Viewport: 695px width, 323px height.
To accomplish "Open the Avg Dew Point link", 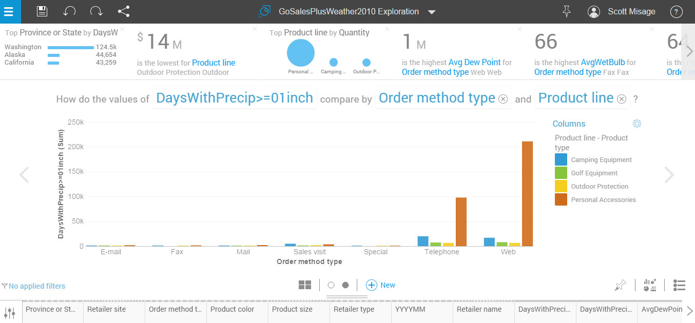I will [x=474, y=63].
